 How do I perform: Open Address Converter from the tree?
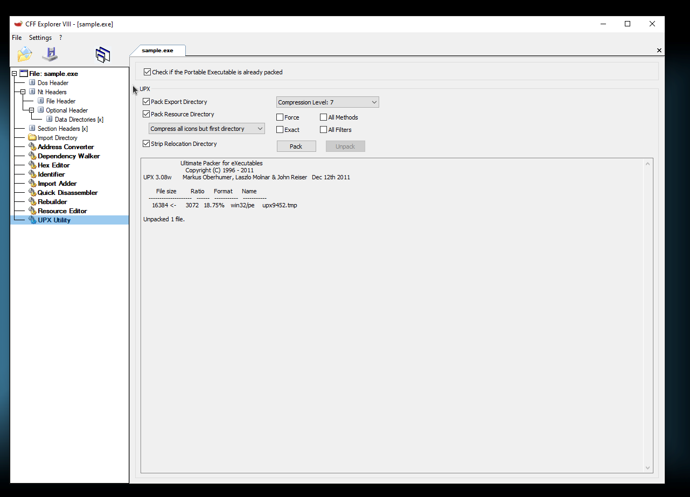[66, 147]
